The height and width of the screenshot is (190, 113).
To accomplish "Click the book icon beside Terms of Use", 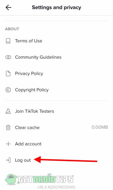I will click(x=8, y=41).
